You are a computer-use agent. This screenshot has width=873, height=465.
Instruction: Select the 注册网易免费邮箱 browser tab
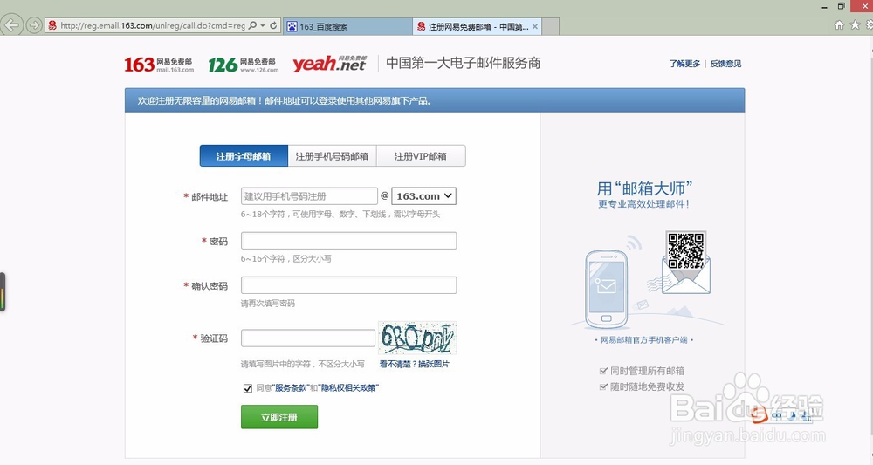478,27
